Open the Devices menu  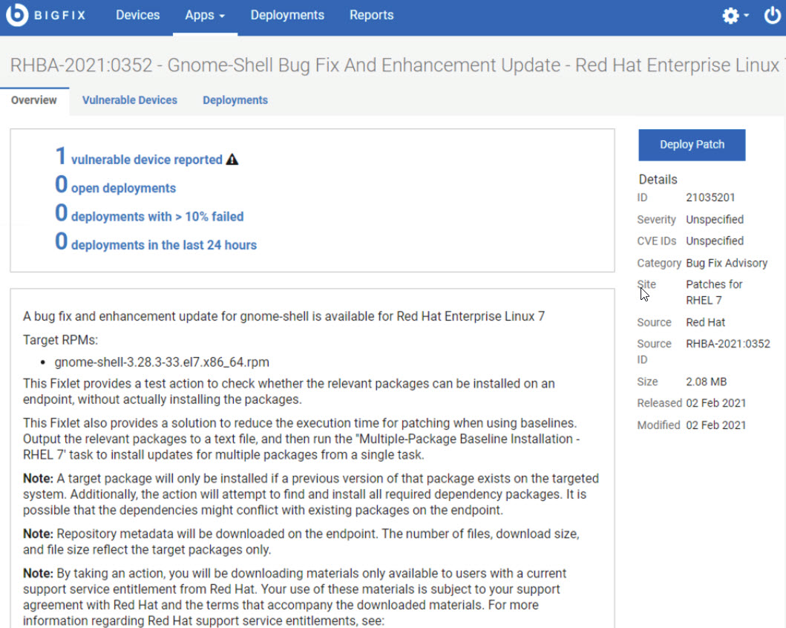(x=137, y=15)
